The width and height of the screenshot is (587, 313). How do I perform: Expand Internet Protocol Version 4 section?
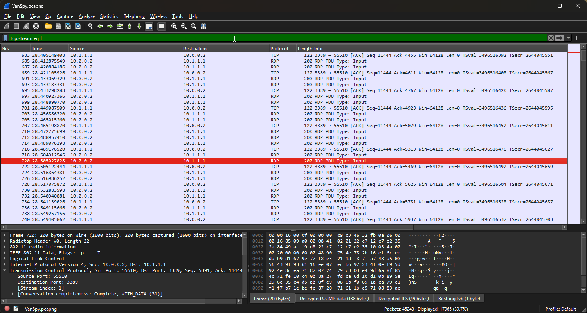tap(5, 264)
